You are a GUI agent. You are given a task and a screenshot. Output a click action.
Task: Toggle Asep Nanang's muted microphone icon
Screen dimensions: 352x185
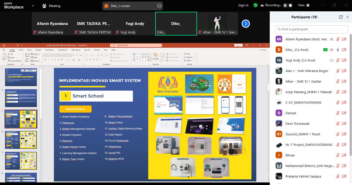click(x=338, y=92)
